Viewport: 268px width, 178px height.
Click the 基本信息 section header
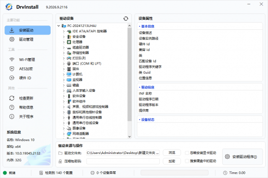tap(148, 26)
